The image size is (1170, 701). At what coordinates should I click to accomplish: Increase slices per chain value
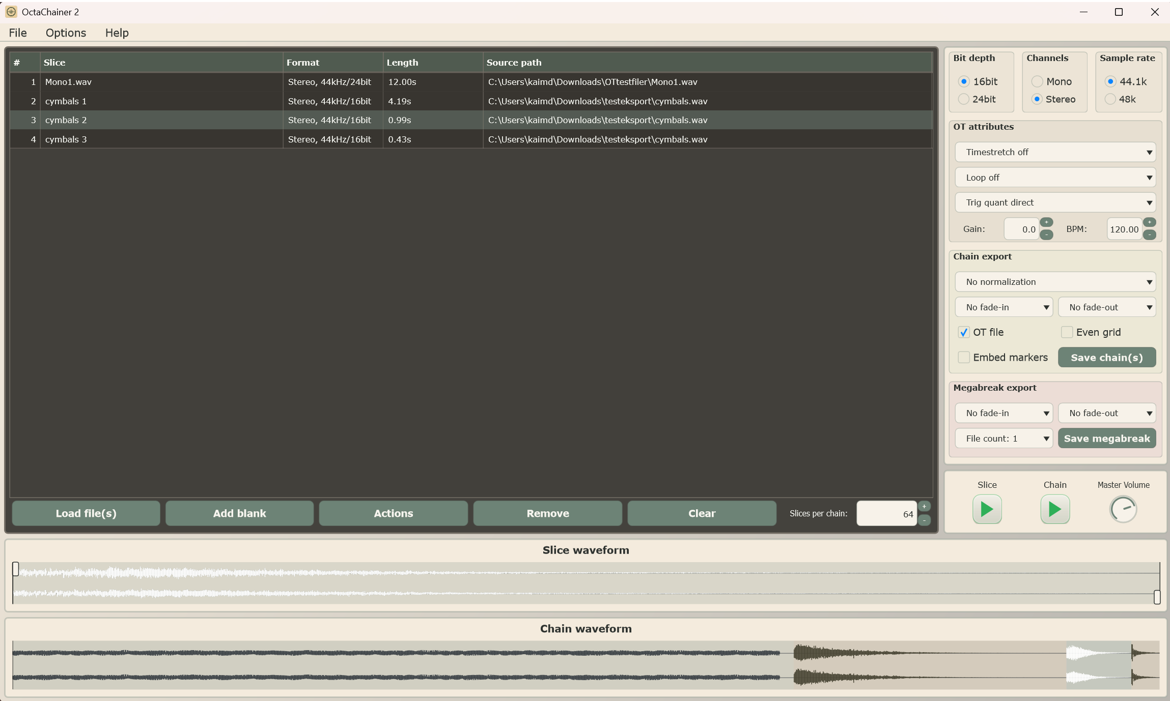[924, 506]
